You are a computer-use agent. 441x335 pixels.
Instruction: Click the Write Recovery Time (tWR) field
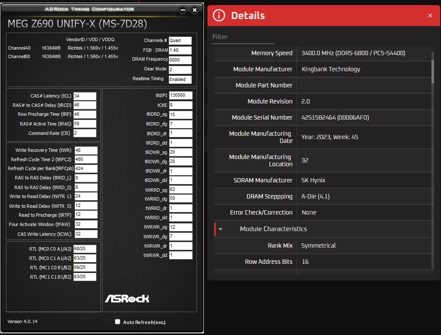click(x=86, y=151)
